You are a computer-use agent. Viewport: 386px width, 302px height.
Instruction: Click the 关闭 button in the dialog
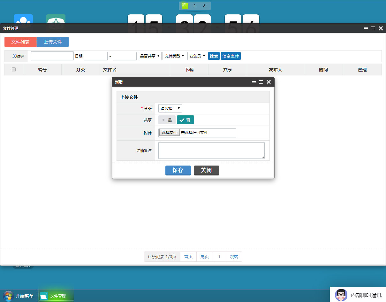pyautogui.click(x=207, y=170)
